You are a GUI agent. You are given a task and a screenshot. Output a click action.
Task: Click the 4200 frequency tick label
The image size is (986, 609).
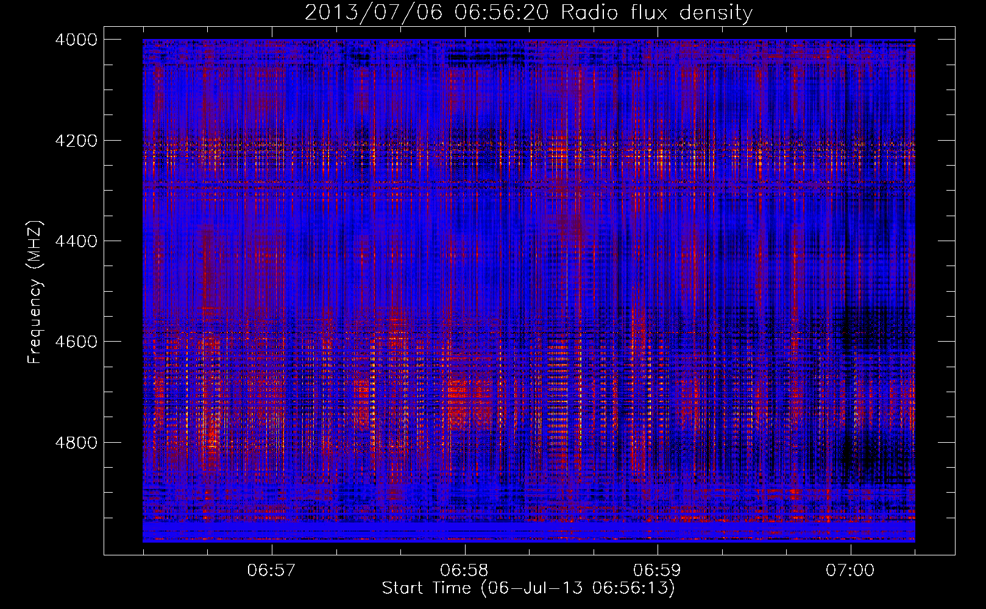tap(76, 141)
